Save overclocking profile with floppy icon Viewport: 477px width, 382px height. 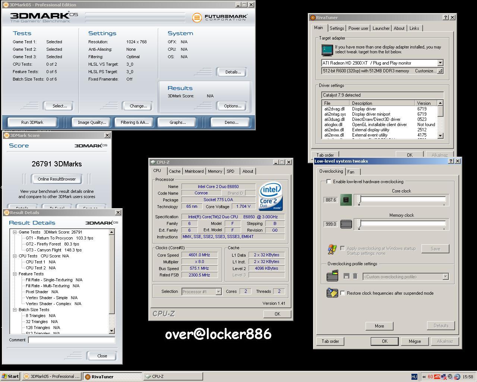(347, 276)
